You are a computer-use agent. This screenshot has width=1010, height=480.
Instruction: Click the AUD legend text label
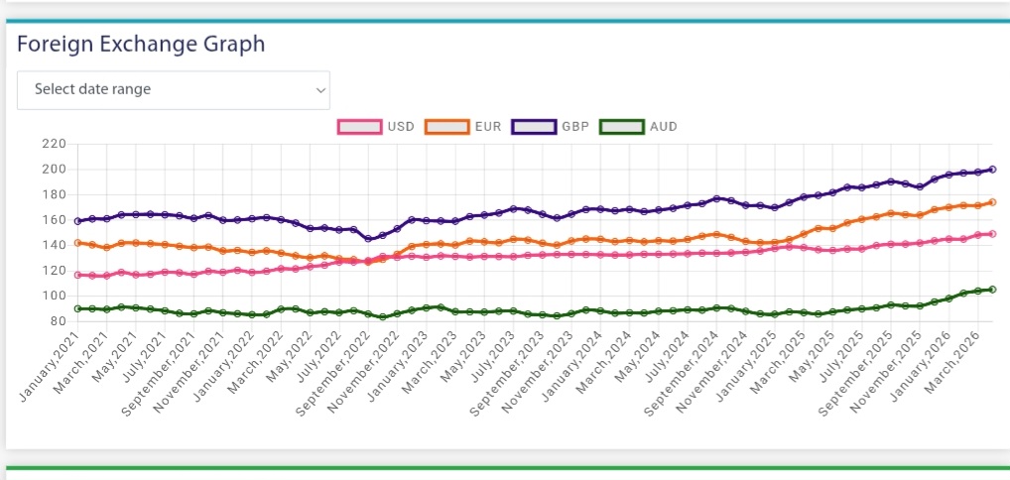pyautogui.click(x=663, y=127)
